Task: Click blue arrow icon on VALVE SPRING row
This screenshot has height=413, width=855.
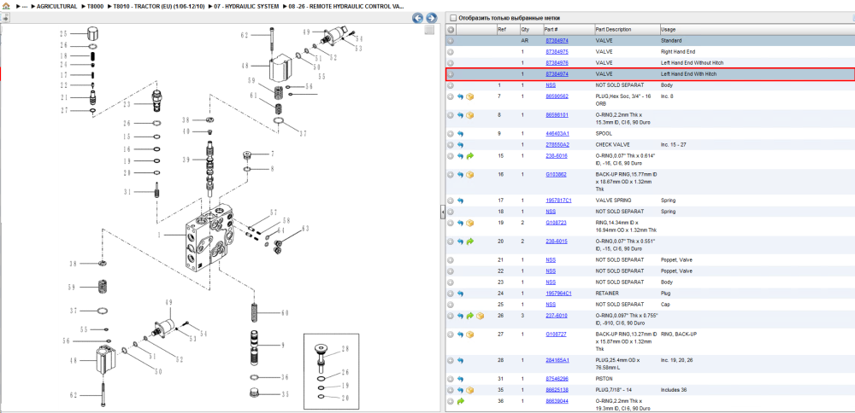Action: pos(460,201)
